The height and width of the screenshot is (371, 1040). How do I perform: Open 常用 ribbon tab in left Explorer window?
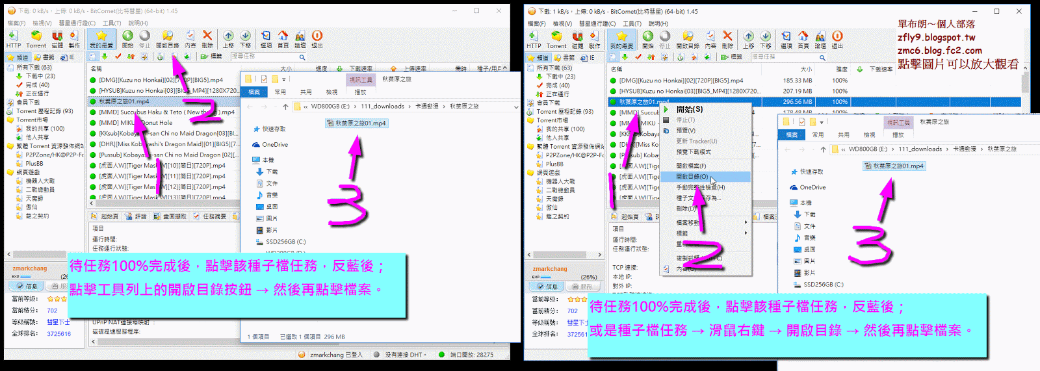click(x=279, y=92)
